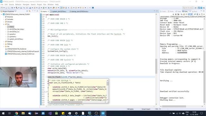This screenshot has height=116, width=206.
Task: Open the notification center on taskbar
Action: click(202, 113)
